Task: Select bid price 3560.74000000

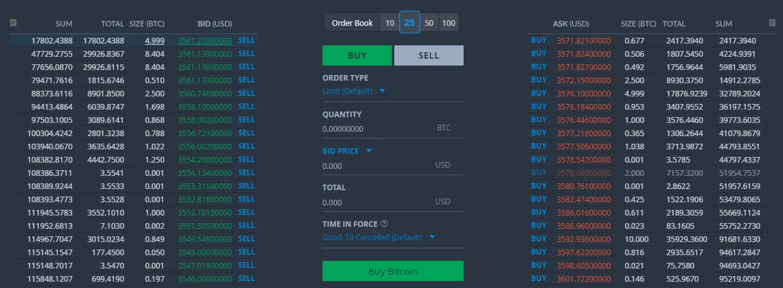Action: point(205,93)
